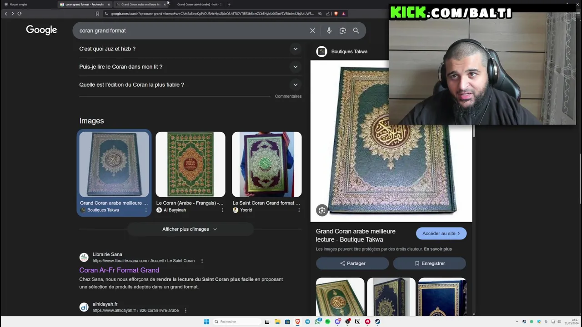Open Telegram from taskbar
The height and width of the screenshot is (327, 582).
click(x=307, y=322)
